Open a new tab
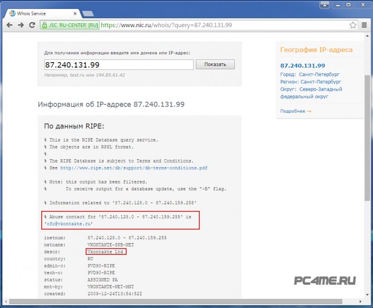373x308 pixels. click(87, 12)
